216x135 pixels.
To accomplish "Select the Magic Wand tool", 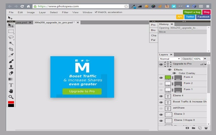I will pyautogui.click(x=11, y=43).
